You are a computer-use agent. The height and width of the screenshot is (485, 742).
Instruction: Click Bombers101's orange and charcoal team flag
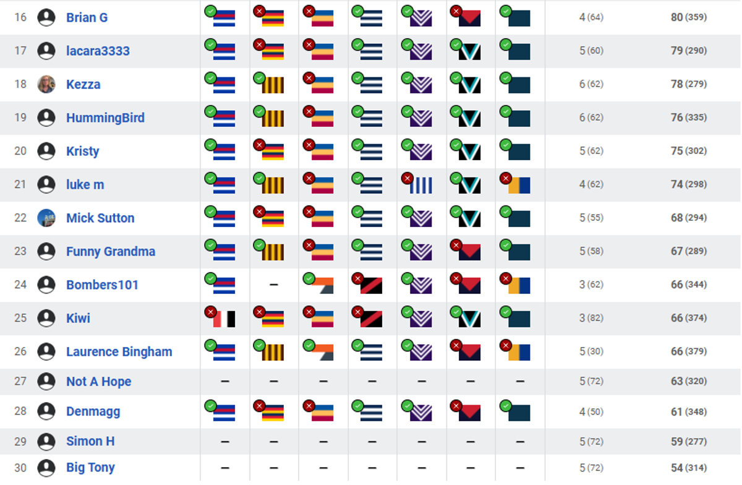coord(323,285)
